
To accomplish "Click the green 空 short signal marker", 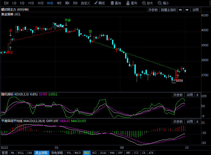I will (x=90, y=31).
